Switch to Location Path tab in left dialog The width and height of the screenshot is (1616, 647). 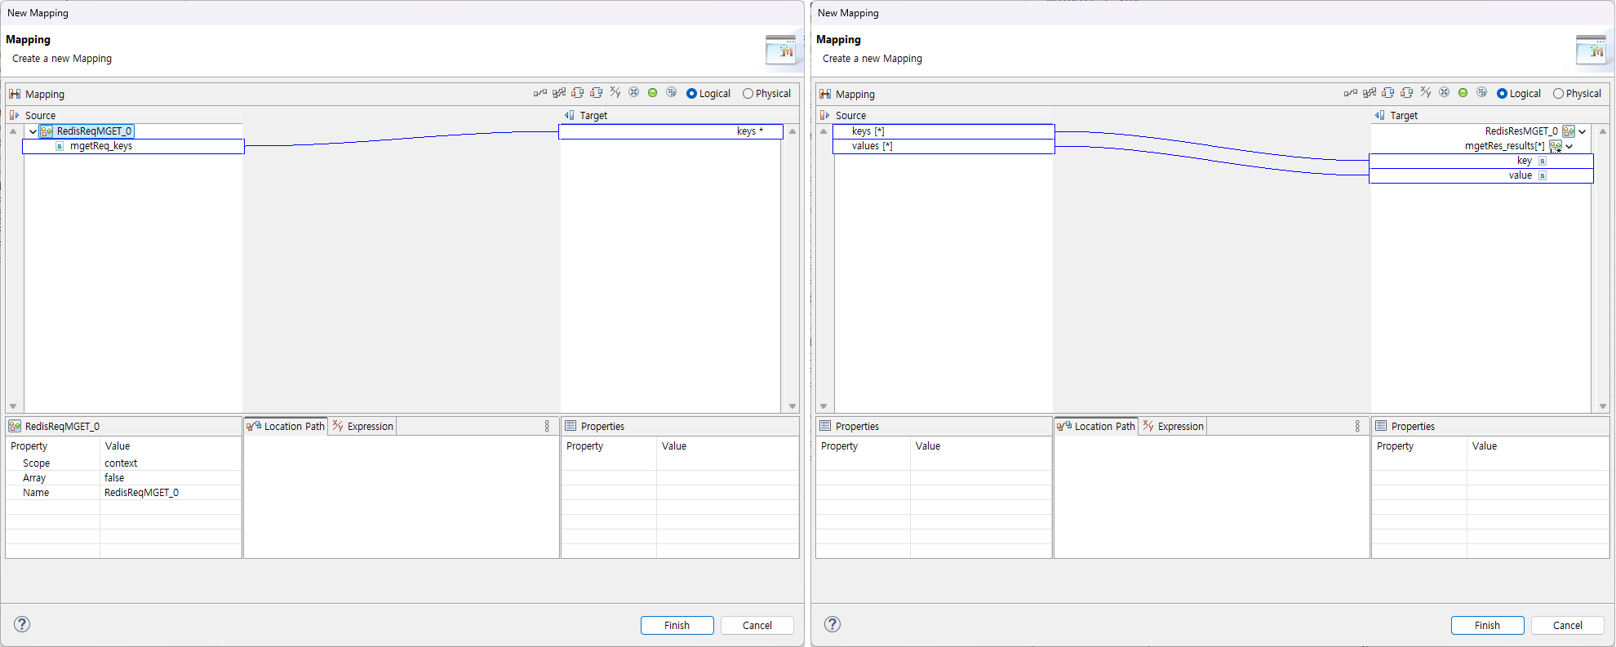coord(286,426)
